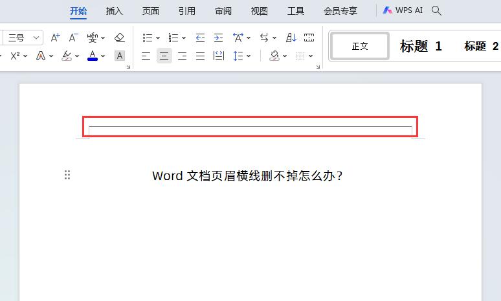Decrease paragraph indent
The width and height of the screenshot is (501, 301).
(200, 38)
